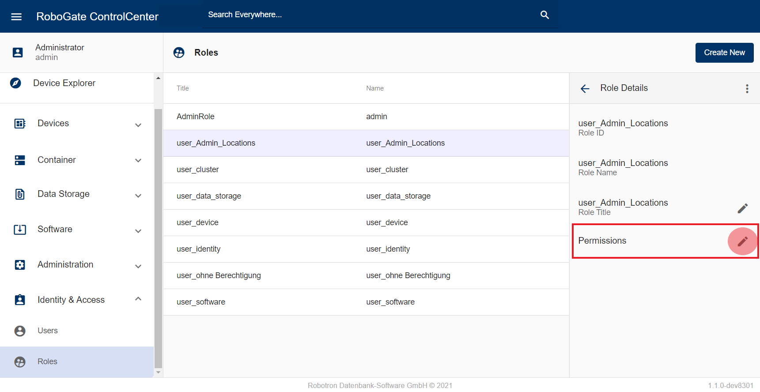Click the Administration gear icon
Image resolution: width=760 pixels, height=392 pixels.
coord(20,264)
